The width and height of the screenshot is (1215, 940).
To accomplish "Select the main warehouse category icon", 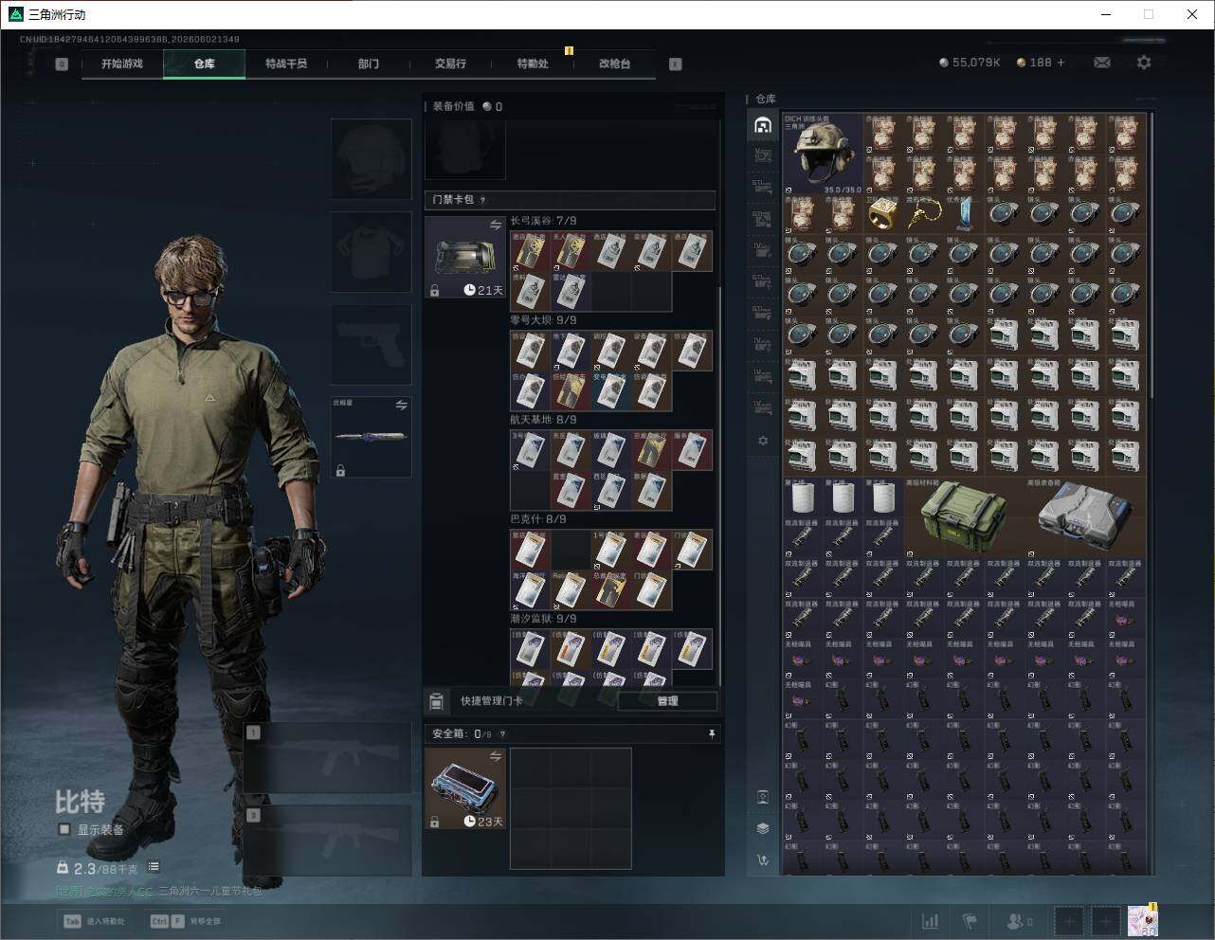I will (763, 125).
